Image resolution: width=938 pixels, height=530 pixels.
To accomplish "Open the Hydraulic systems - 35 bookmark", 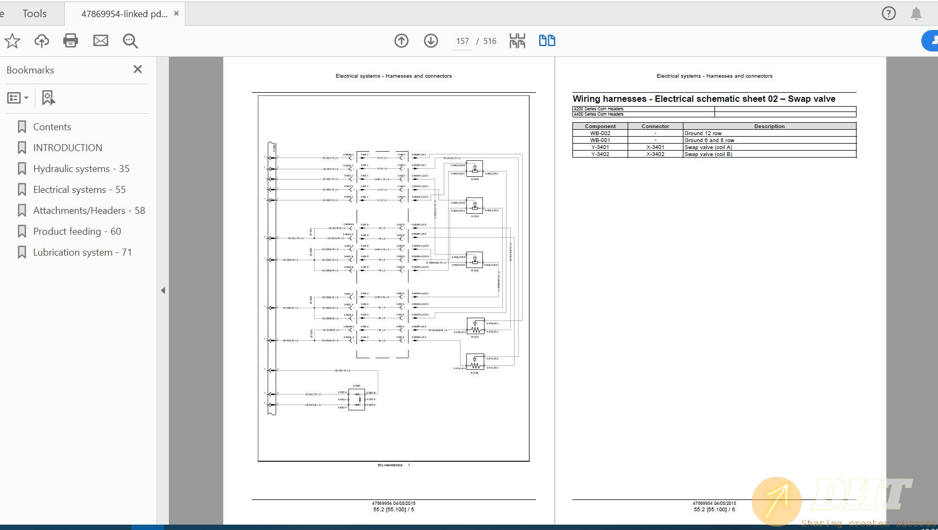I will click(x=81, y=169).
